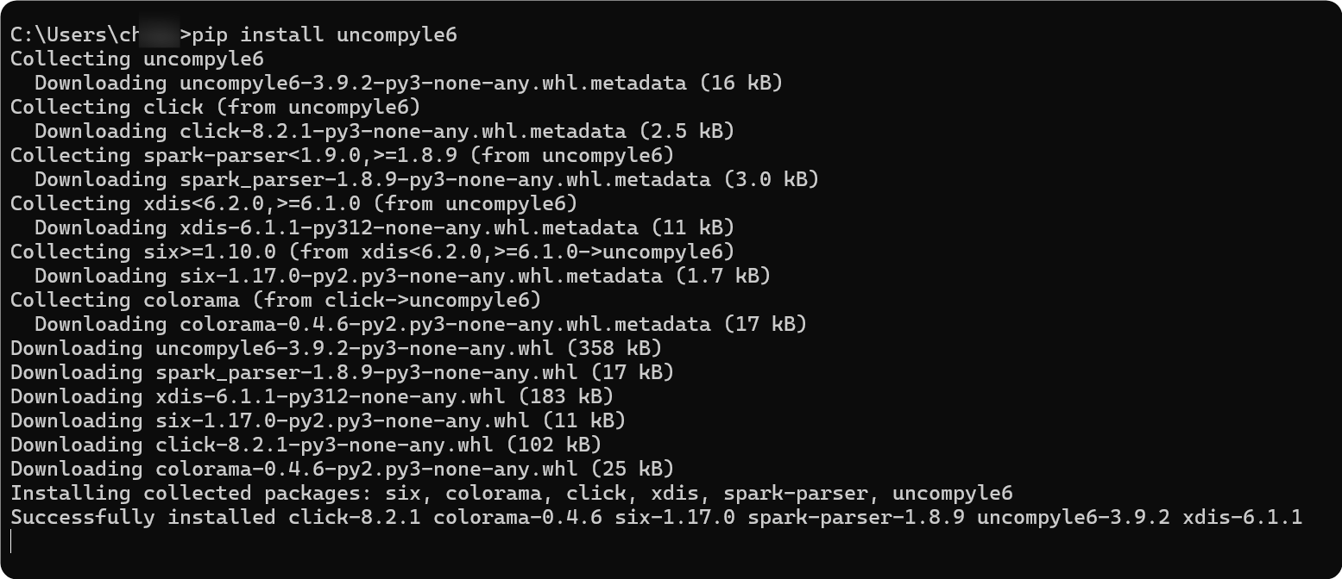Click the 'pip install uncompyle6' command text
This screenshot has height=579, width=1342.
pos(324,35)
